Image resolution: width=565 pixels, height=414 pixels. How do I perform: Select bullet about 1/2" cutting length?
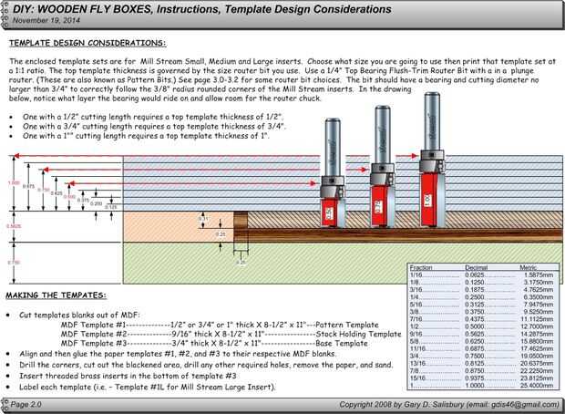(x=153, y=117)
